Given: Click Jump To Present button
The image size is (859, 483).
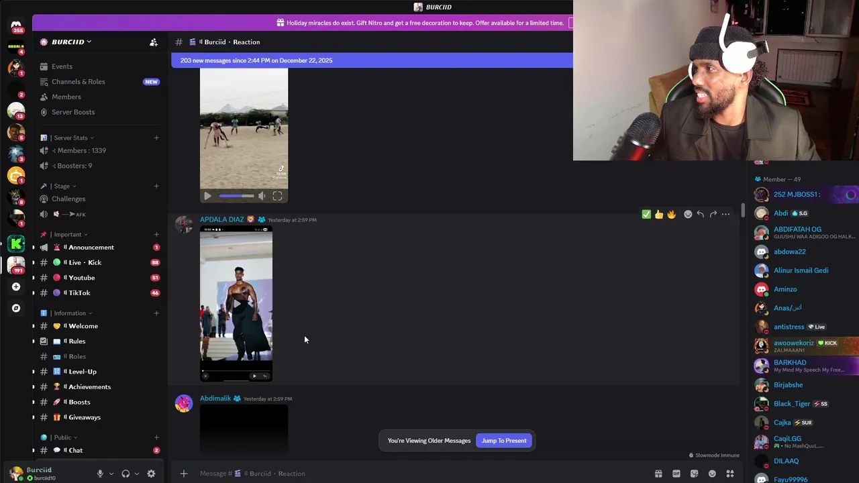Looking at the screenshot, I should point(503,441).
